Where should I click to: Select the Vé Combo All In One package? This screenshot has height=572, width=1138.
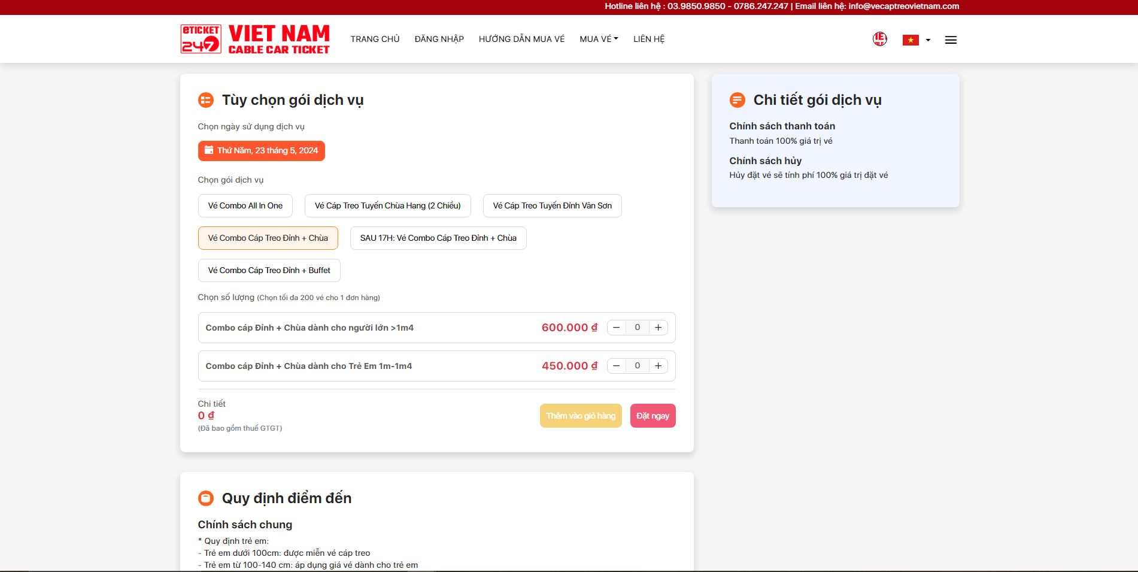(x=245, y=205)
